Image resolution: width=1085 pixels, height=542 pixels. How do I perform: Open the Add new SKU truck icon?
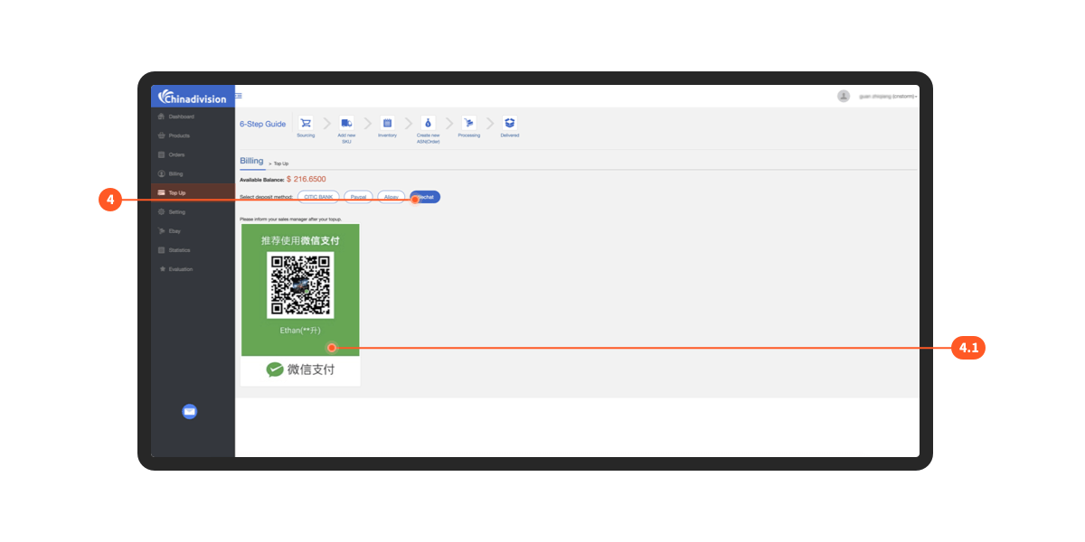346,123
